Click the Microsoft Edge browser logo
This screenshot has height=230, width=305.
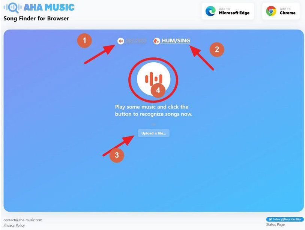coord(210,11)
